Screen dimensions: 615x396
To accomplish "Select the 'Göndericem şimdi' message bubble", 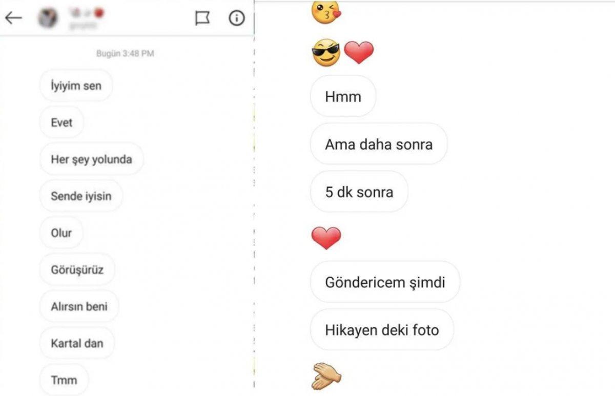I will coord(385,282).
